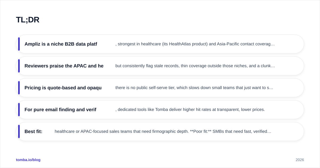
Task: Click the purple accent bar on the Pricing card
Action: pos(19,88)
